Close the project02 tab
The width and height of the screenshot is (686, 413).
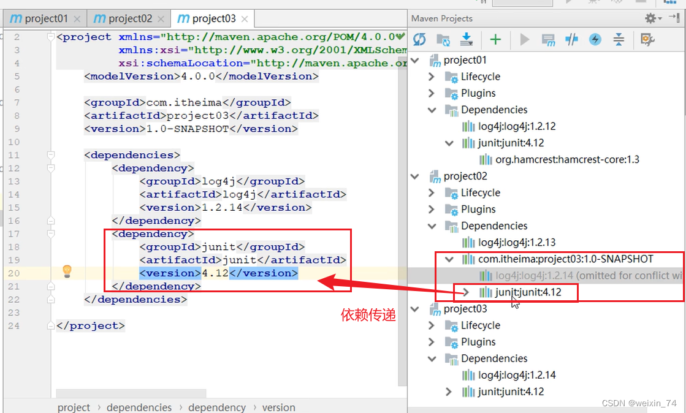(161, 19)
